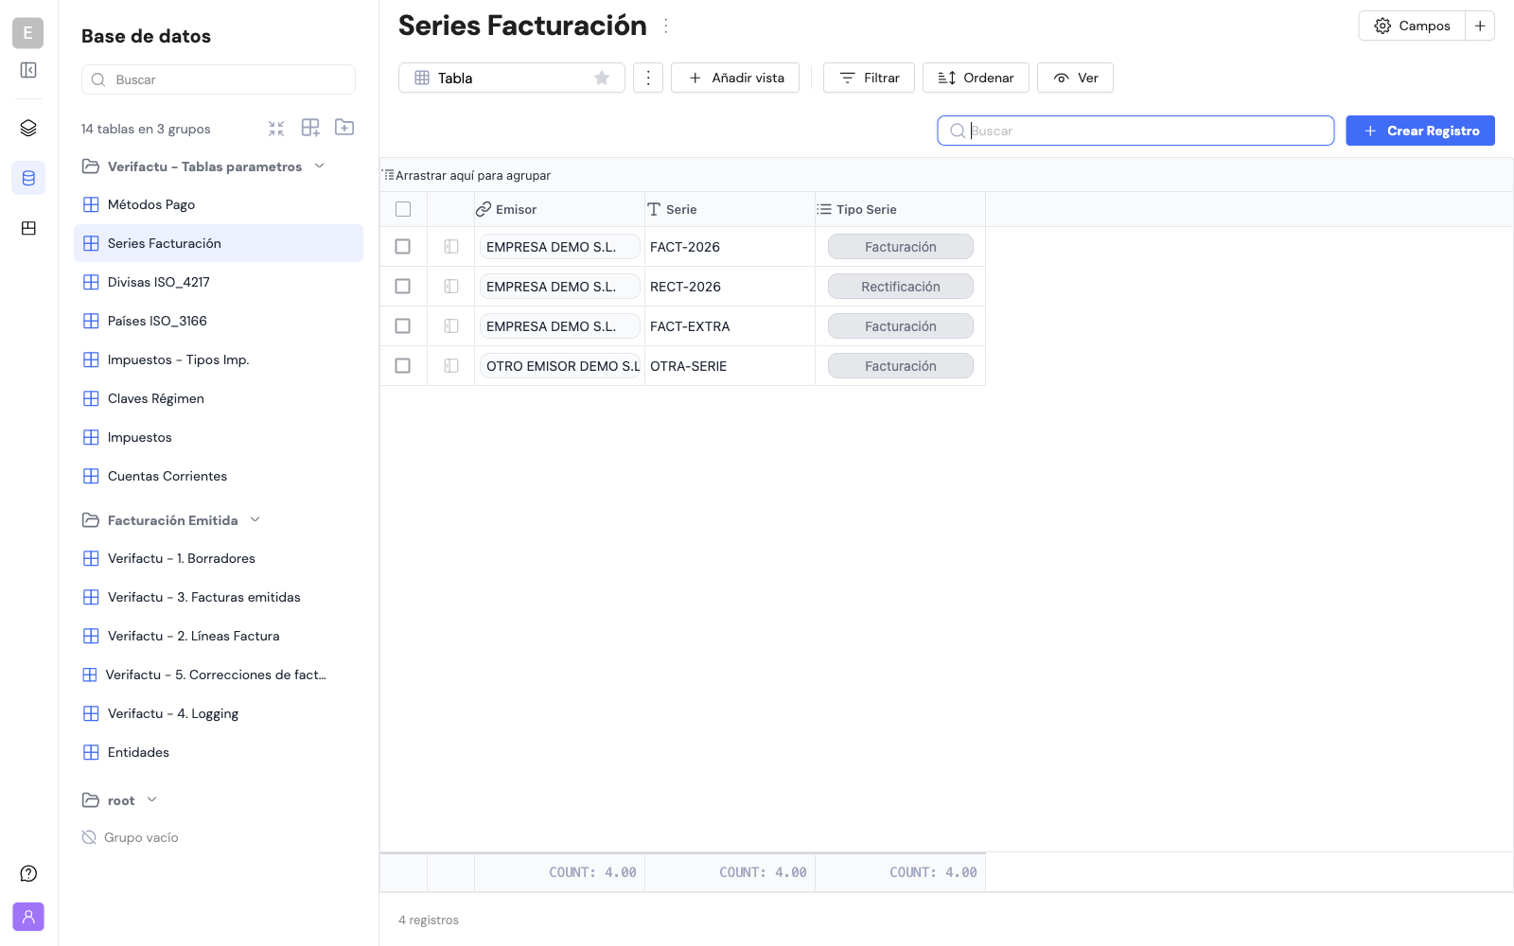Add a new table via the grid plus icon
The height and width of the screenshot is (946, 1514).
310,128
